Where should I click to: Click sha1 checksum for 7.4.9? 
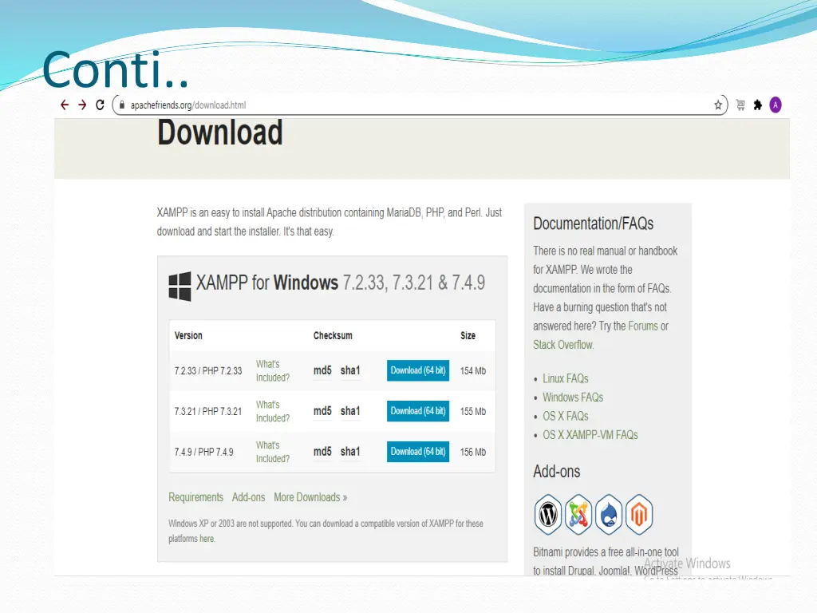(350, 452)
